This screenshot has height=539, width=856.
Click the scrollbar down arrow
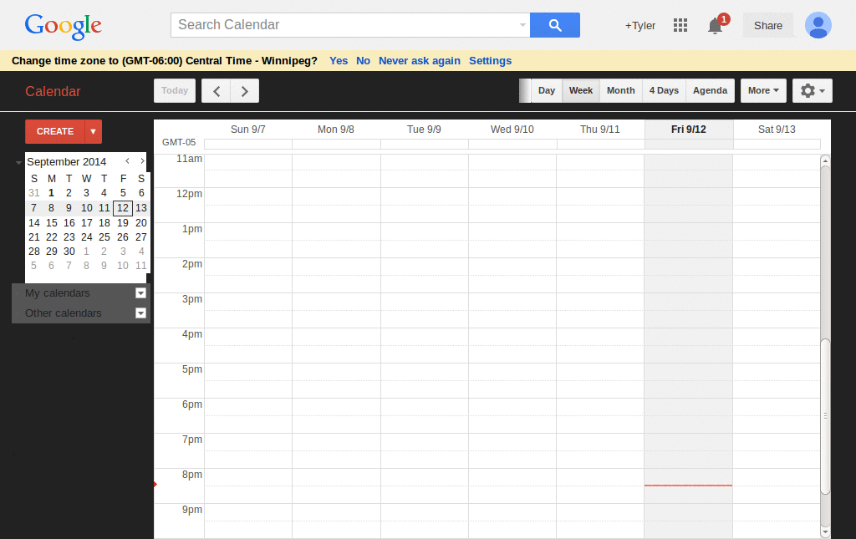click(825, 532)
